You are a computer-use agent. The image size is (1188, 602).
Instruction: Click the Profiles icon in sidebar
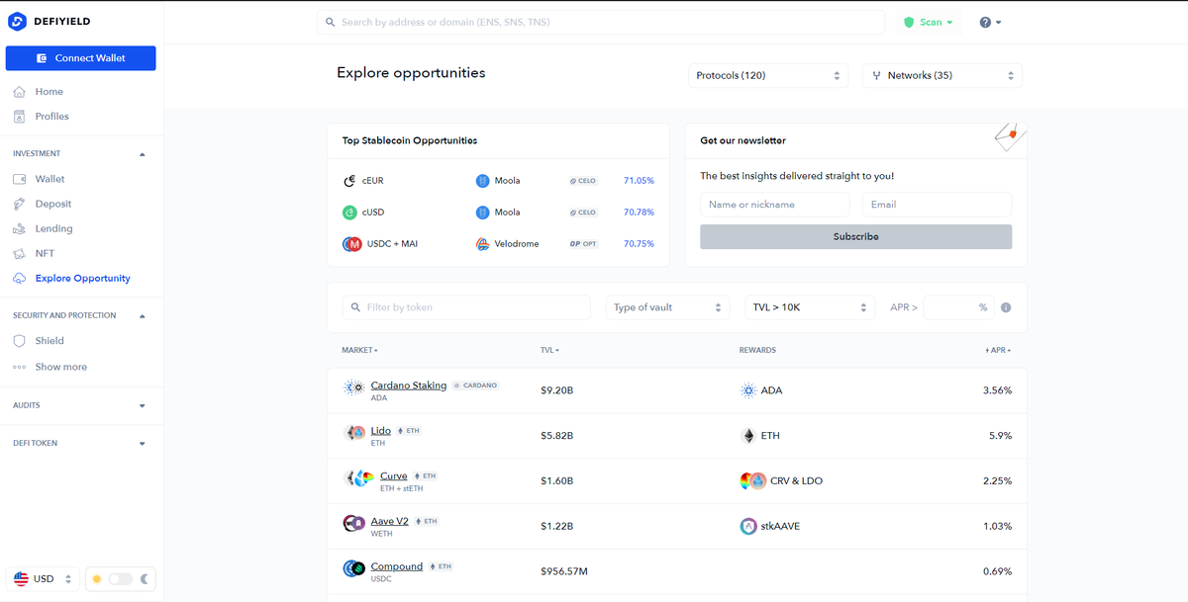19,117
